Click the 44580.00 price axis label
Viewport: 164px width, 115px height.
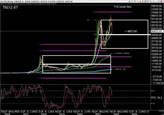pyautogui.click(x=156, y=35)
